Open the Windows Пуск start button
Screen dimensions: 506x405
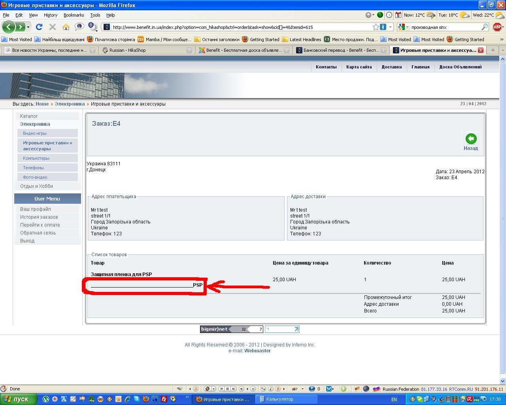(x=19, y=399)
